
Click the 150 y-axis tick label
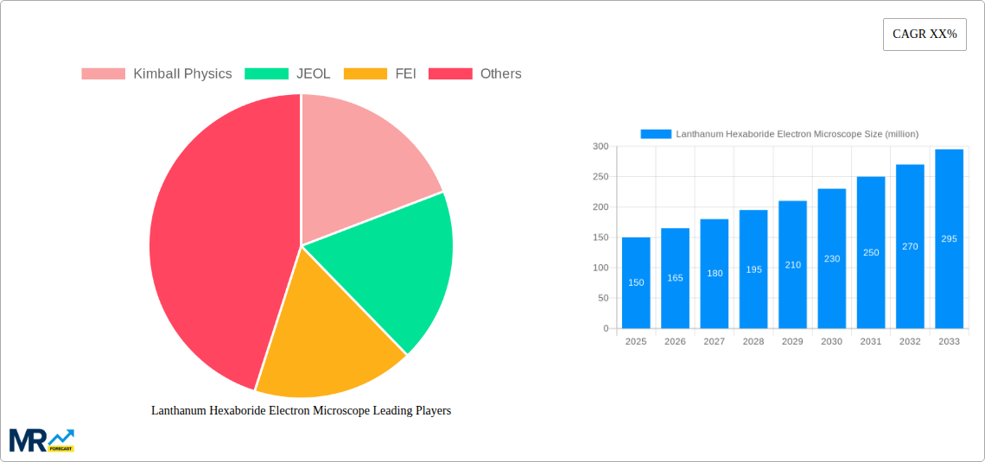(601, 237)
